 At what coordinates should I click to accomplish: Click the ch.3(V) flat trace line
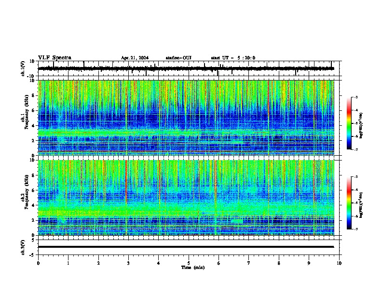coord(186,247)
